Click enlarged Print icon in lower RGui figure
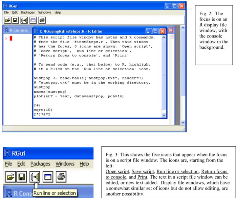 point(61,177)
